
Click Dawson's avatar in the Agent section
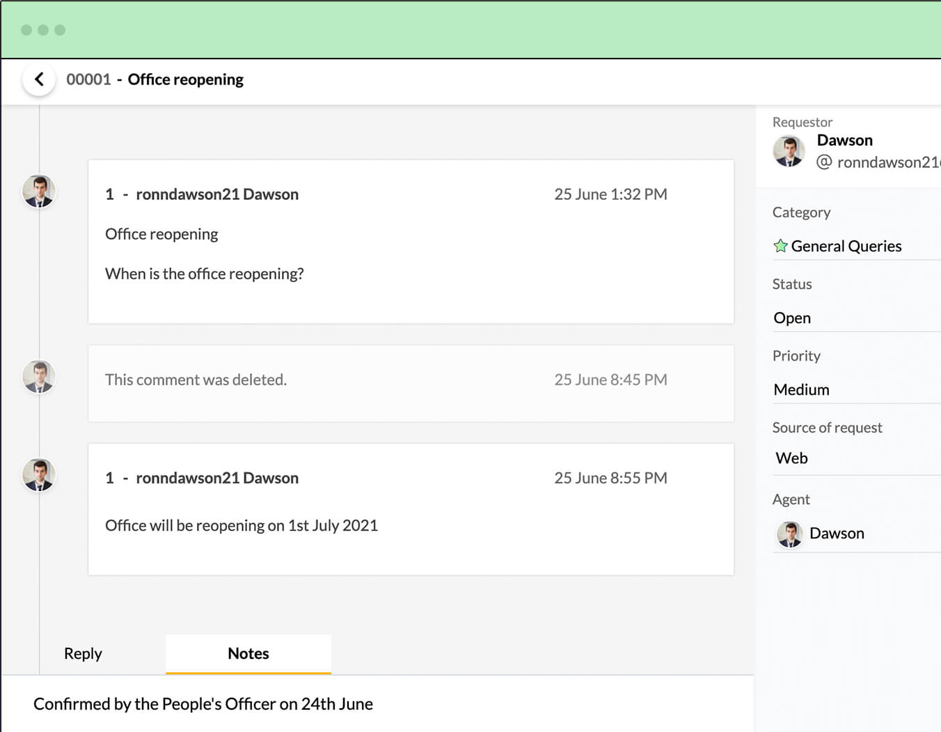[x=789, y=534]
